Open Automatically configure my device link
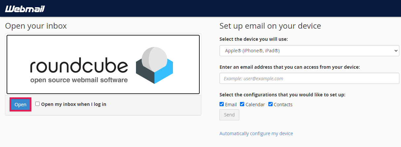 256,134
